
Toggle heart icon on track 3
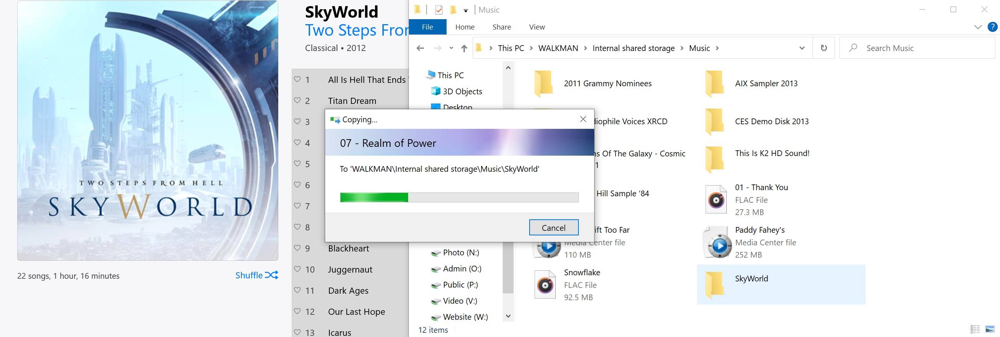297,122
